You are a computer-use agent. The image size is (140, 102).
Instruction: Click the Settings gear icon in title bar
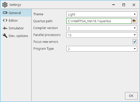click(5, 5)
